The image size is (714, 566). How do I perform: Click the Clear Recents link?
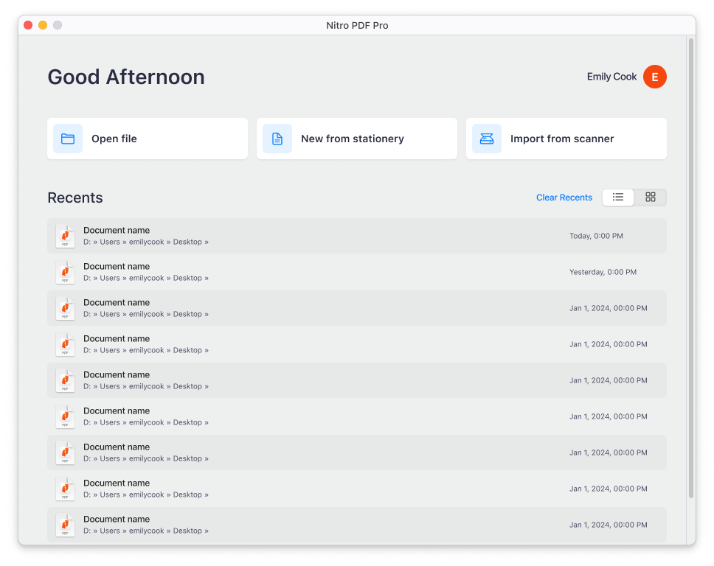coord(564,197)
